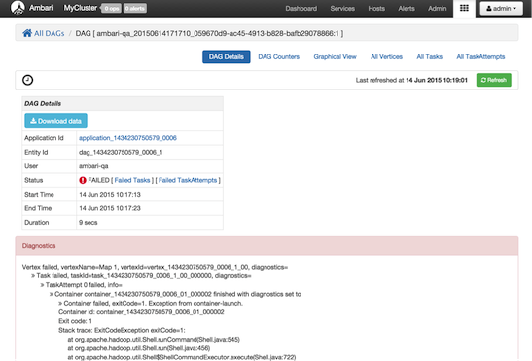Switch to Graphical View tab
The image size is (532, 361).
click(x=335, y=57)
